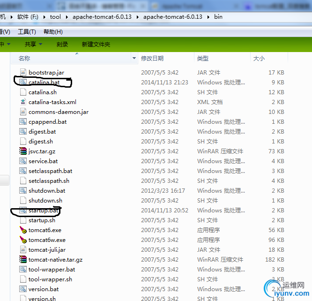Go to 软件 (F:) in address bar

click(28, 17)
